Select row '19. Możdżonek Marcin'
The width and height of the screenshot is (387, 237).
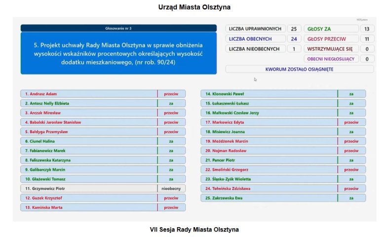point(283,141)
